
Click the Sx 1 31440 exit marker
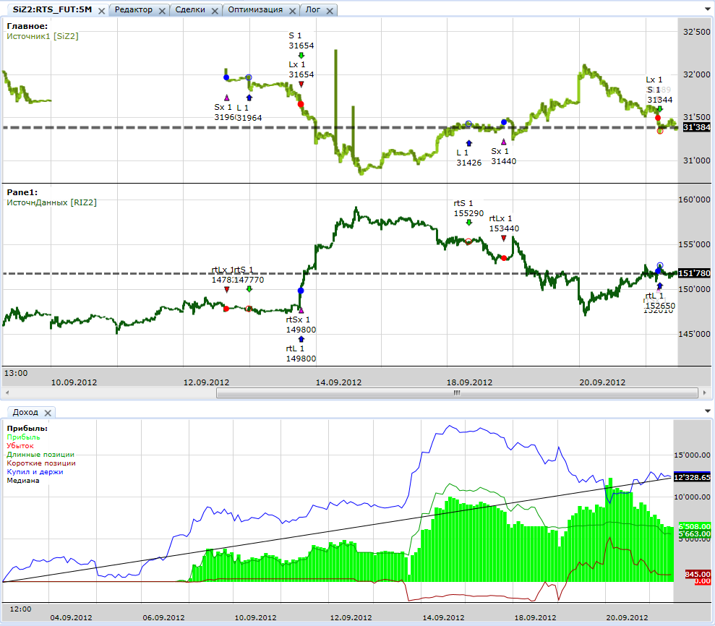(503, 142)
